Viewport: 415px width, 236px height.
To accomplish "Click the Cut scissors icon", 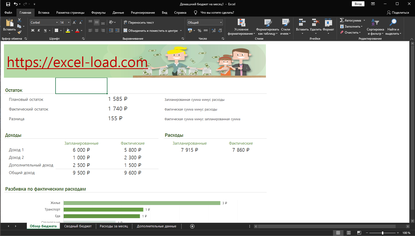I will pos(19,20).
